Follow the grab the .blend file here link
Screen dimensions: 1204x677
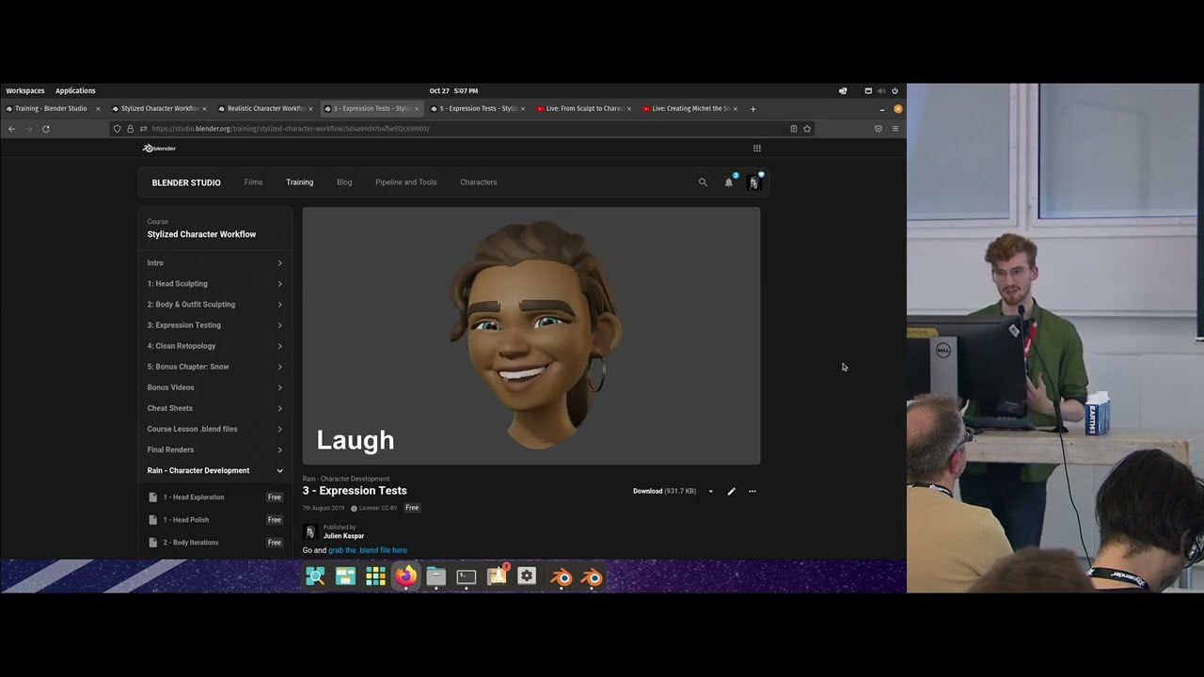coord(368,550)
